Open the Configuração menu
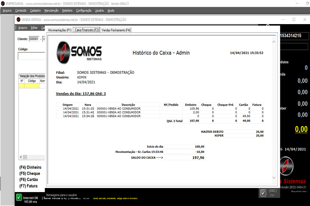 (x=84, y=11)
